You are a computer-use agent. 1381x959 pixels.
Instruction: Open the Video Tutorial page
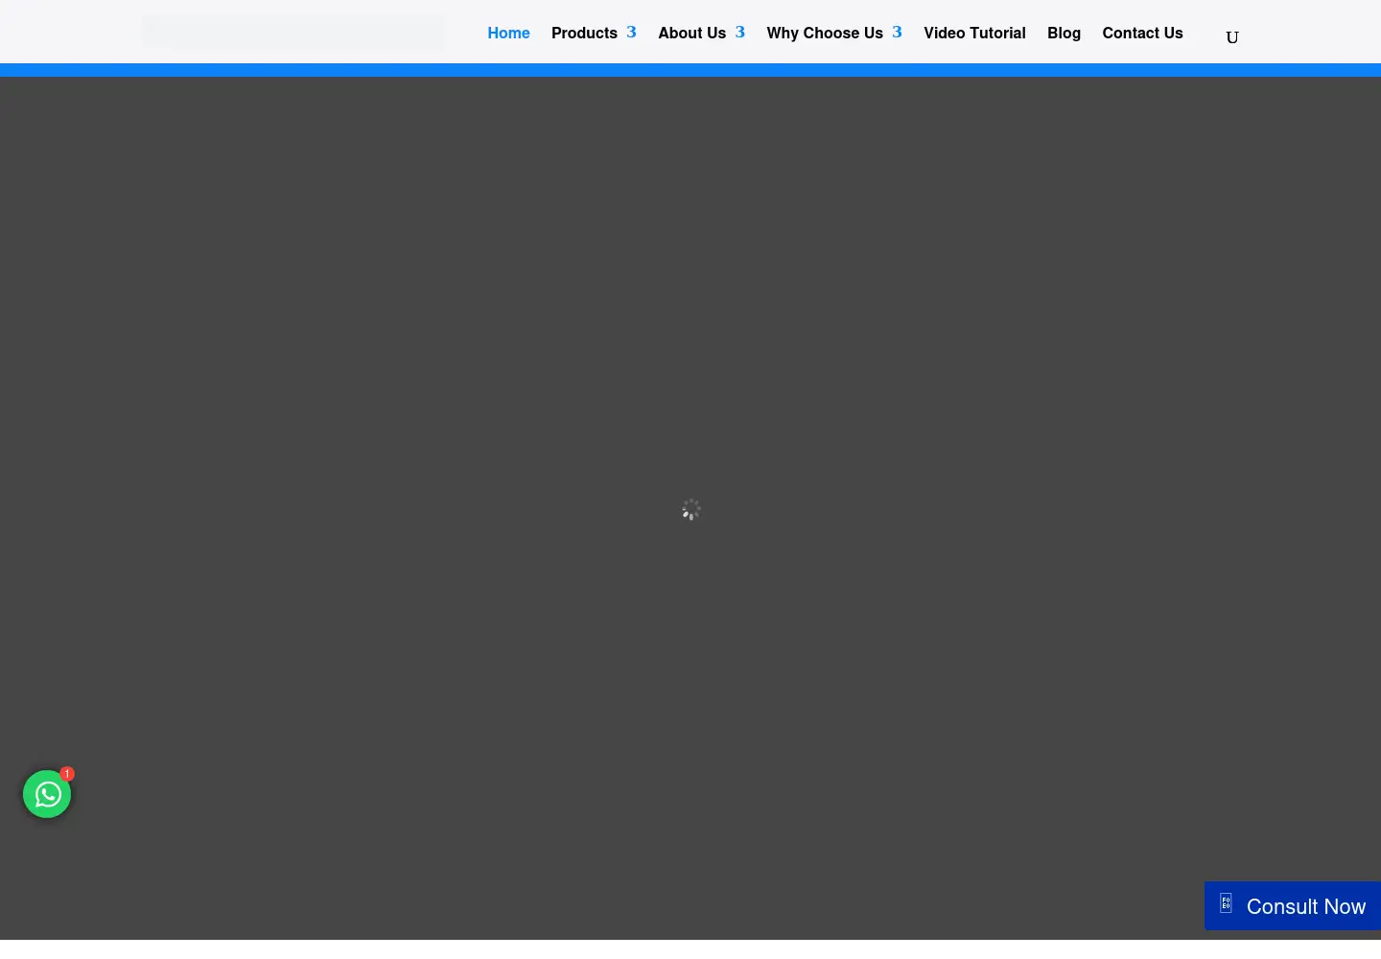[974, 33]
